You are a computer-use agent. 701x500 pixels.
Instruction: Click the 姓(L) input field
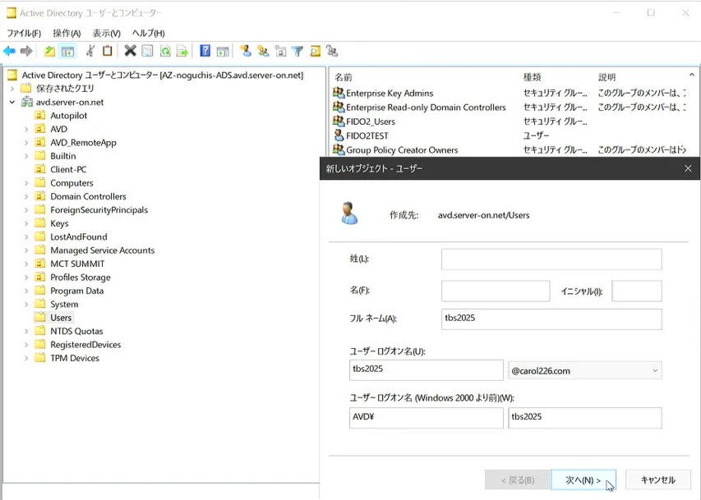click(551, 259)
